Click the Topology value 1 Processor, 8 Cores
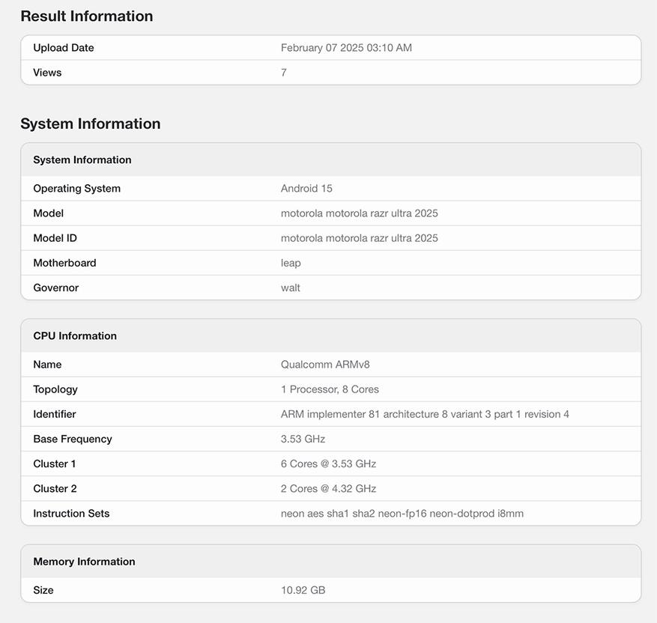 click(330, 389)
